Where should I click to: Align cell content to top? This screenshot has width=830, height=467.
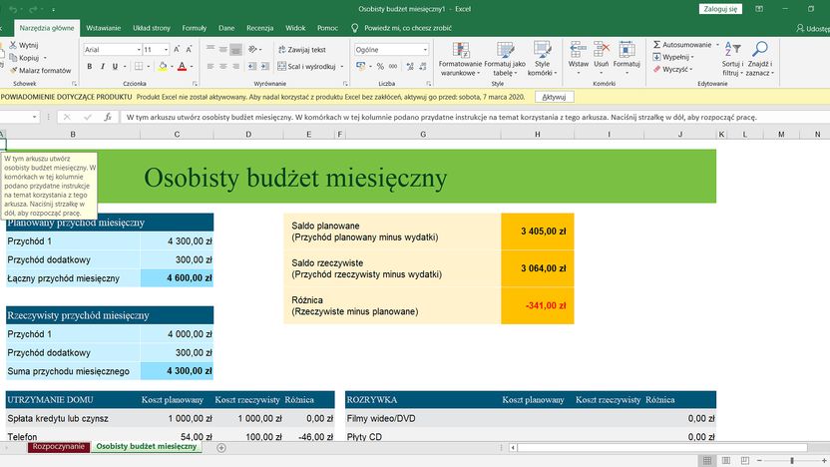coord(210,49)
